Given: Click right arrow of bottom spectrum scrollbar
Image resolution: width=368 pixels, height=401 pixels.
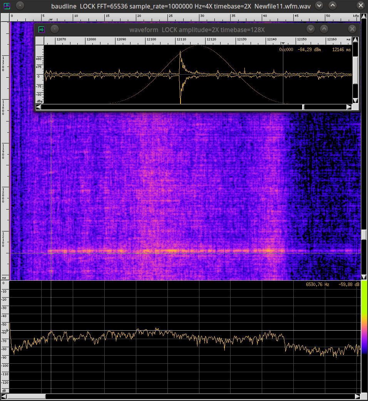Looking at the screenshot, I should [357, 396].
